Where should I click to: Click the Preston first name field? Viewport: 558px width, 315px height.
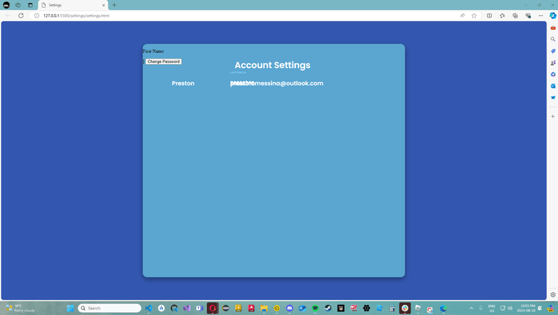pos(183,84)
